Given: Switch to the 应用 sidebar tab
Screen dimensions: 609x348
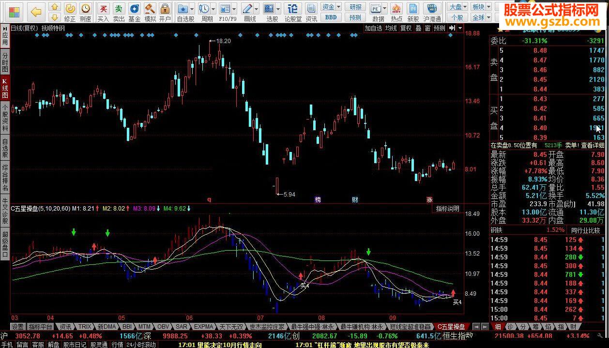Looking at the screenshot, I should tap(5, 36).
